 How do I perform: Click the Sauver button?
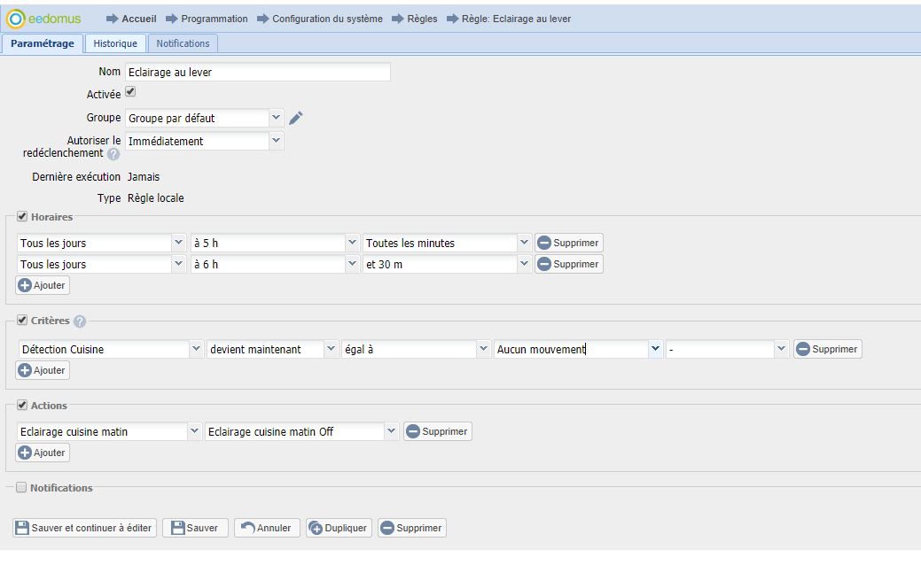tap(195, 528)
